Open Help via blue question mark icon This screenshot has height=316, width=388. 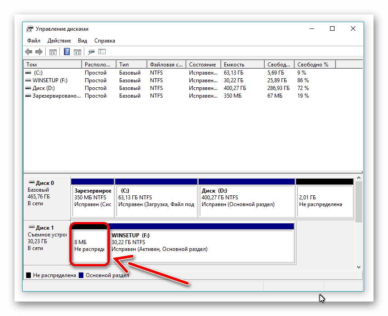[67, 52]
